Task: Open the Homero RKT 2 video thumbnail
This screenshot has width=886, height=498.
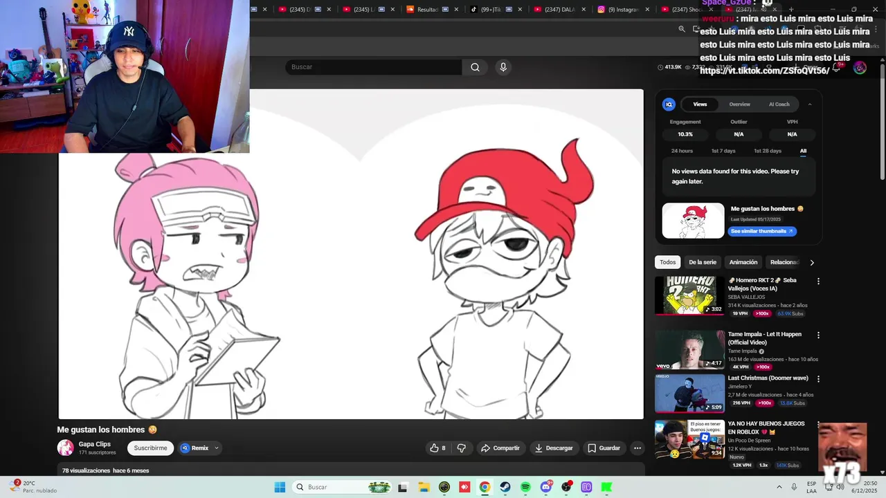Action: tap(689, 295)
